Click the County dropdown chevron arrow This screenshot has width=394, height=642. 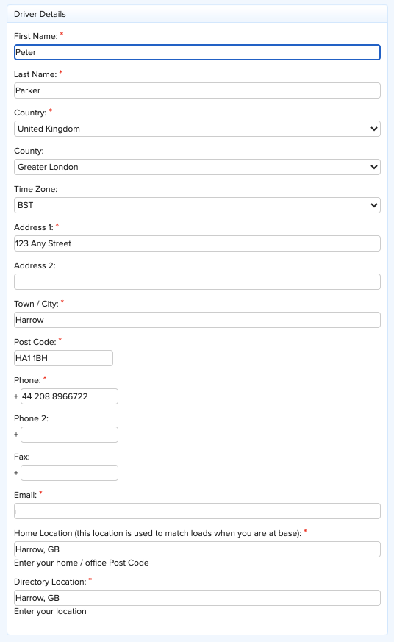point(374,167)
